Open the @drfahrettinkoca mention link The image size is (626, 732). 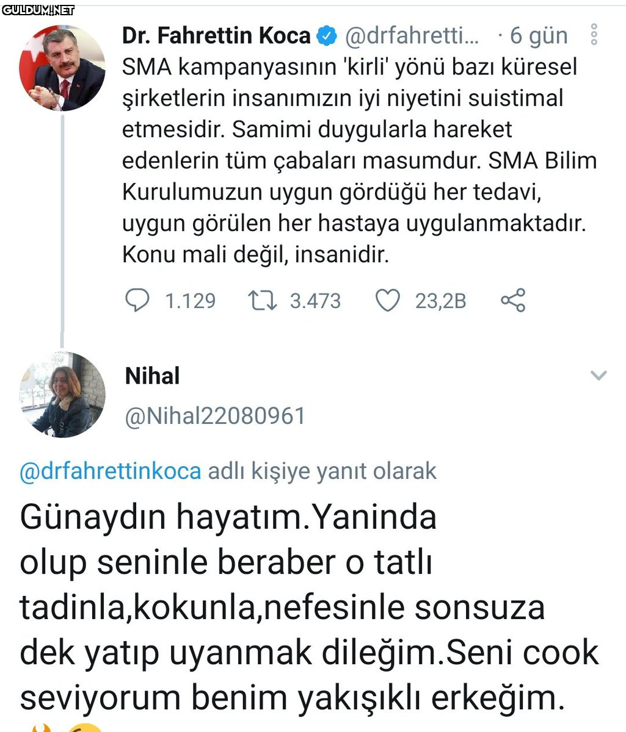click(x=111, y=471)
